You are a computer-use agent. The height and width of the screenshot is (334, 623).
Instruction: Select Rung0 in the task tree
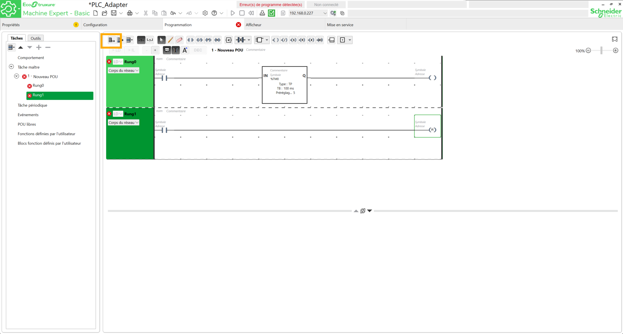[38, 86]
